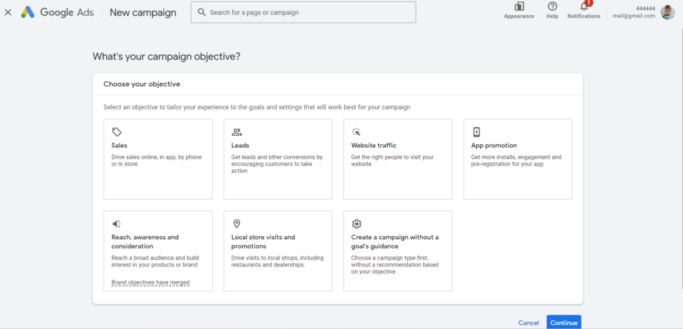Click the search magnifier icon
The height and width of the screenshot is (329, 683).
click(x=201, y=12)
